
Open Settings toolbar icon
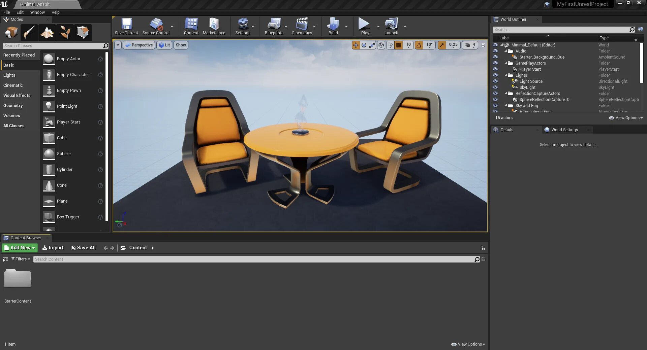tap(243, 26)
